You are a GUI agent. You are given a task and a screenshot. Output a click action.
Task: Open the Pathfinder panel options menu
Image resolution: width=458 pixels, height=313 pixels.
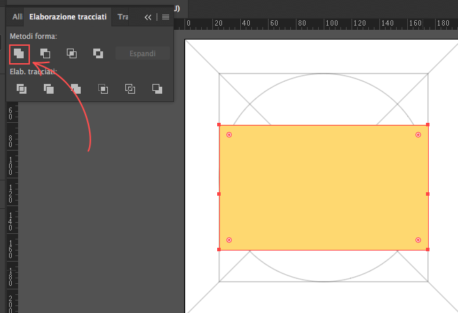[166, 17]
